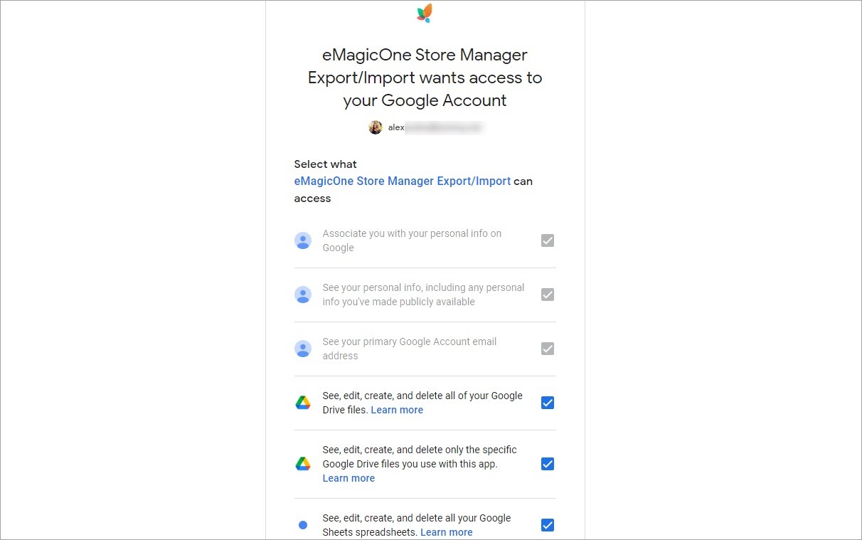This screenshot has width=862, height=540.
Task: Click the person icon beside Associate you row
Action: click(303, 240)
